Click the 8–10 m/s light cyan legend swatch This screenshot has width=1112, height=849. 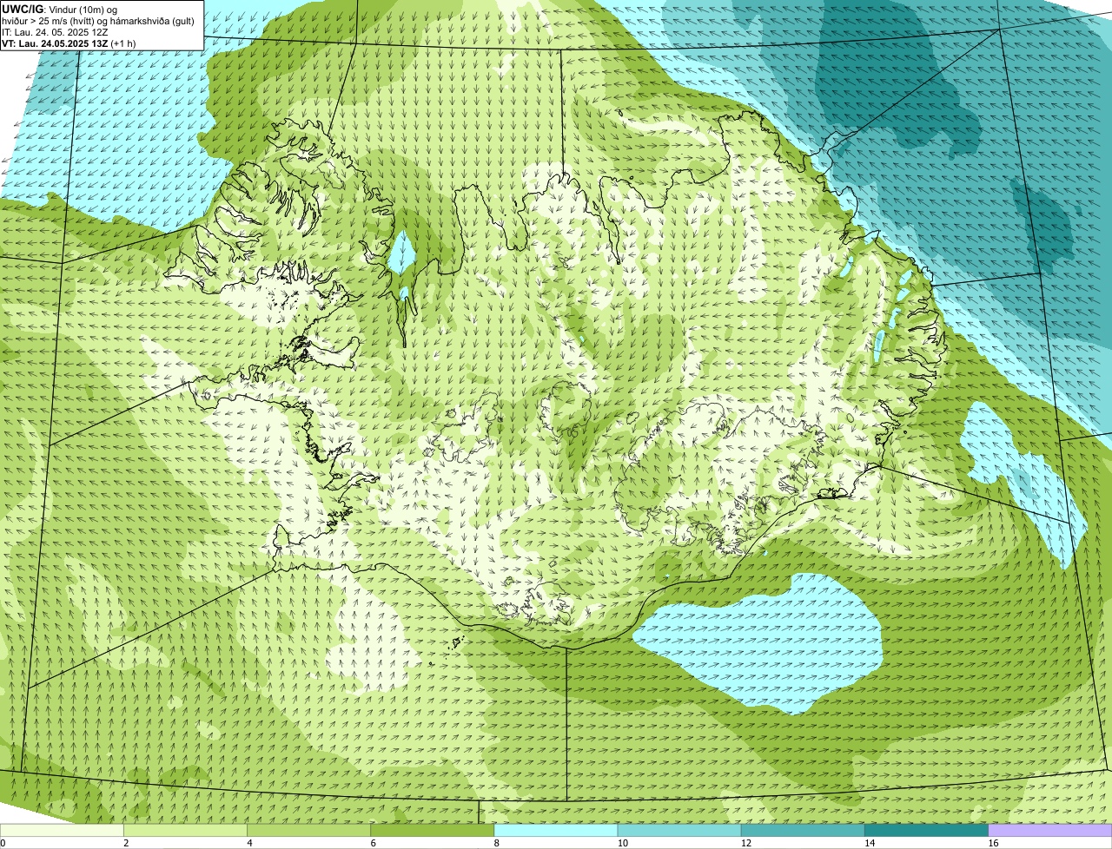556,830
